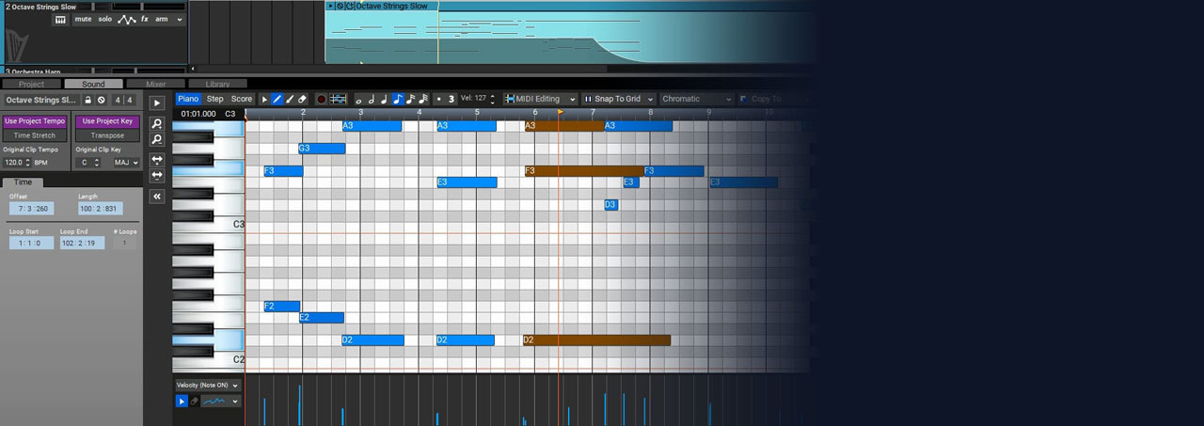Screen dimensions: 1204x426
Task: Choose half note duration
Action: pos(372,99)
